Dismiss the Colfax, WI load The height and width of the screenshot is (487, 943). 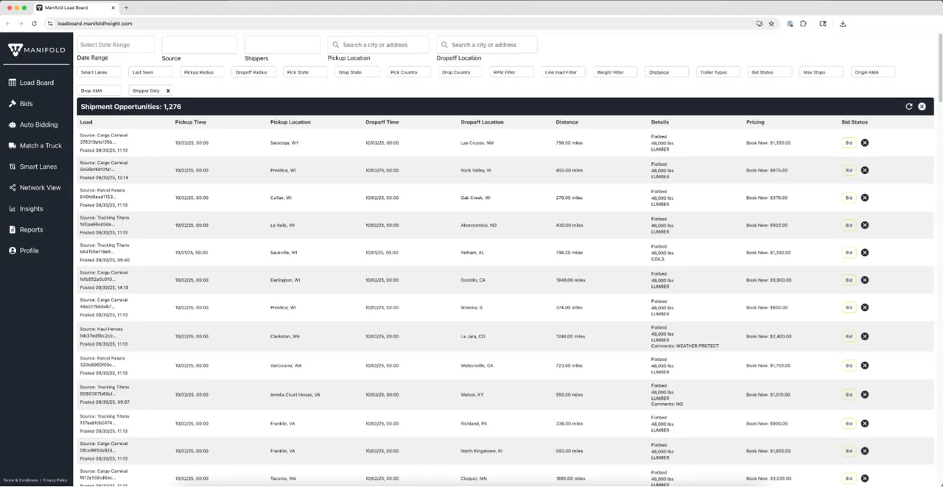(865, 197)
